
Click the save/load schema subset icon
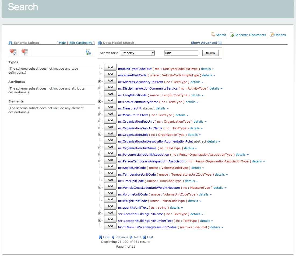tap(89, 52)
